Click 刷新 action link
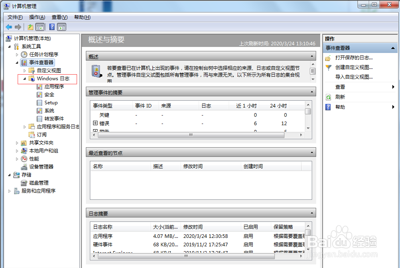This screenshot has width=400, height=268. (x=340, y=97)
